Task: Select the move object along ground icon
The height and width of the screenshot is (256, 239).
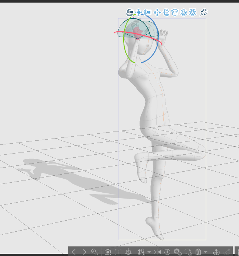Action: (x=192, y=13)
